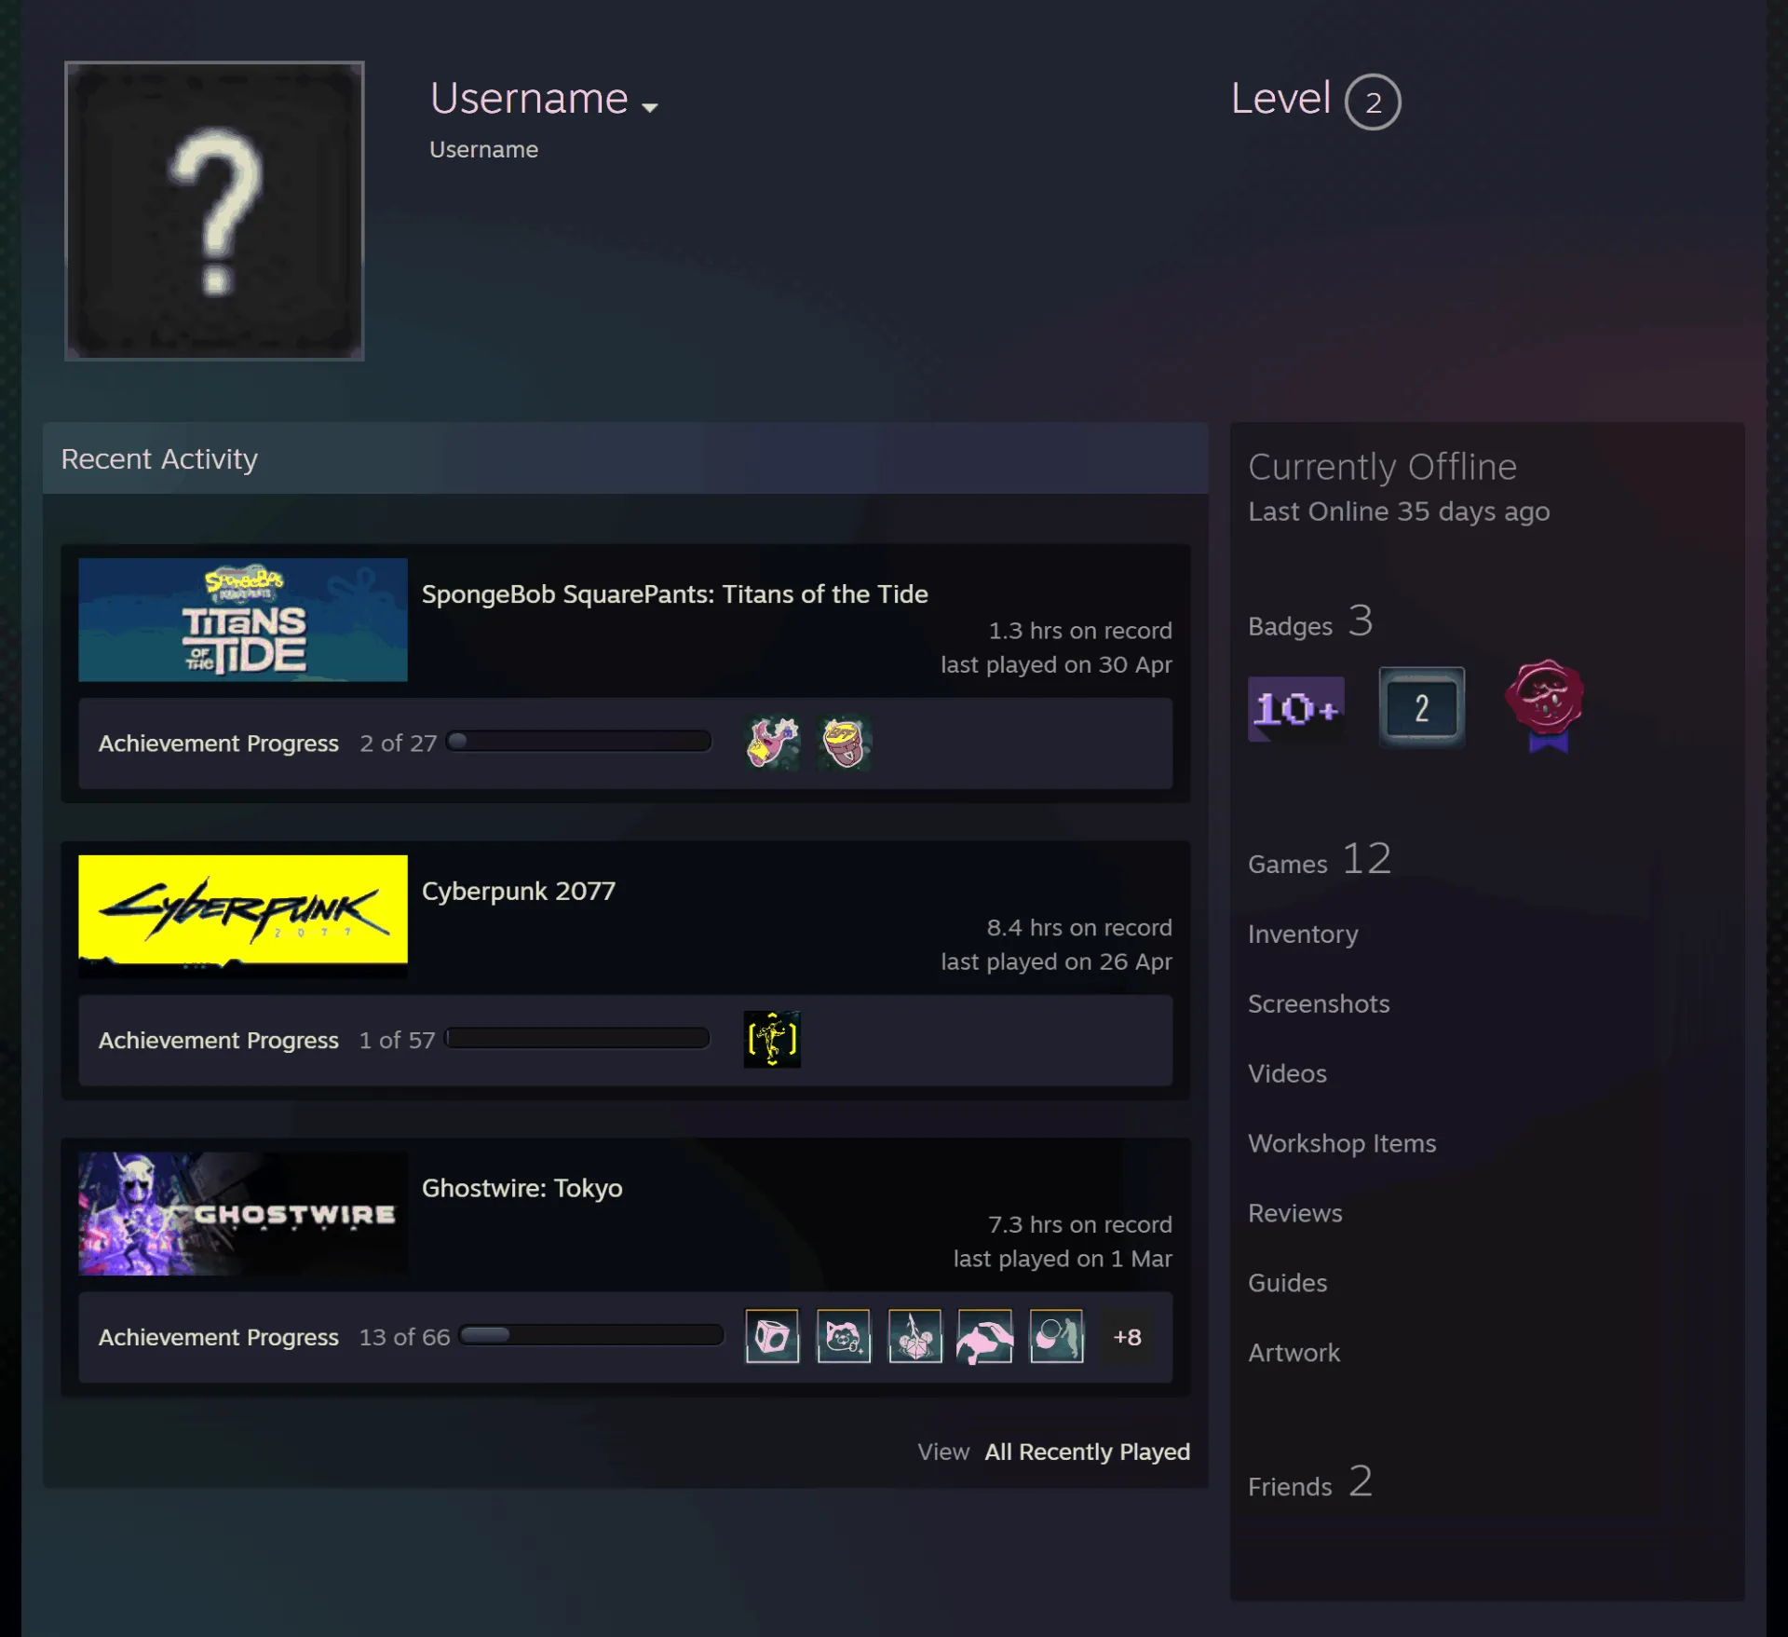Open the red wax seal badge

click(1545, 705)
